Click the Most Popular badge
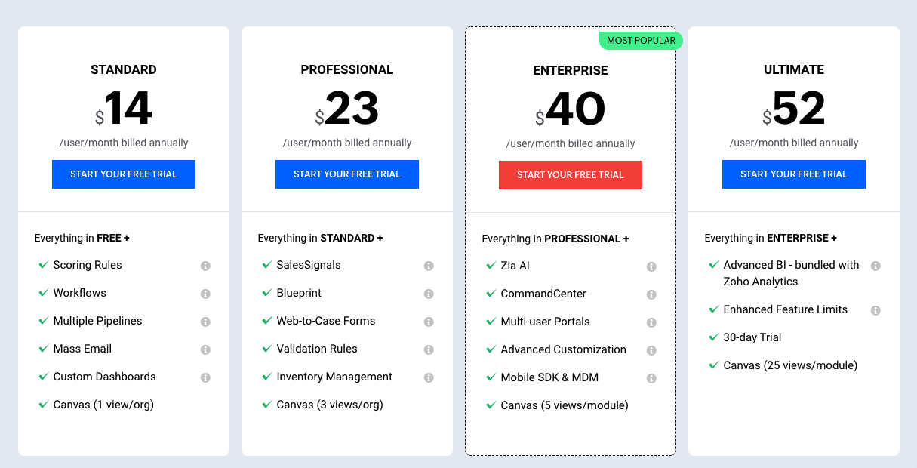917x468 pixels. pos(641,41)
